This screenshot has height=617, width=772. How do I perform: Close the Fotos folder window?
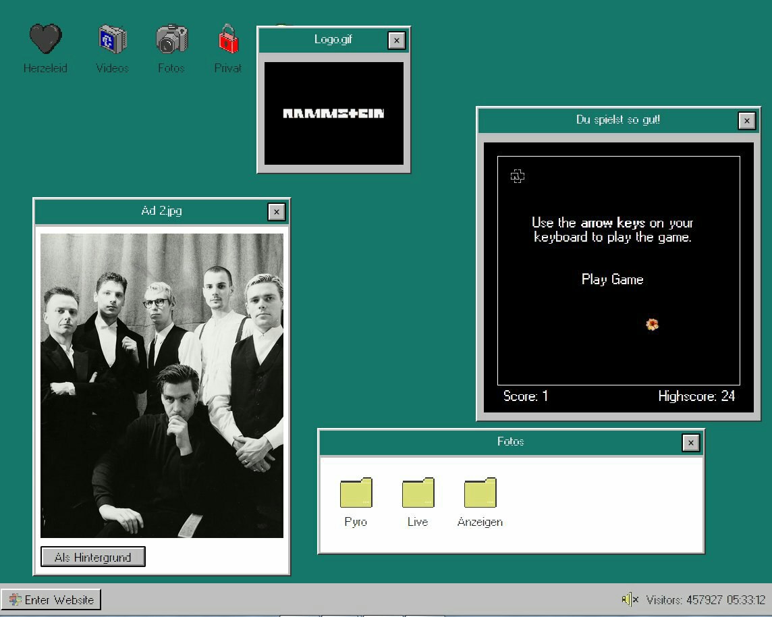tap(691, 443)
